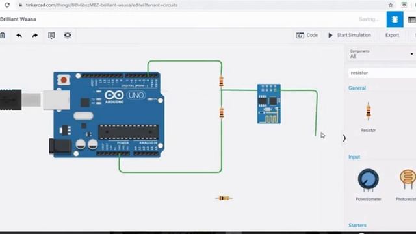Image resolution: width=416 pixels, height=234 pixels.
Task: Select the lower resistor on the wire
Action: [x=221, y=113]
